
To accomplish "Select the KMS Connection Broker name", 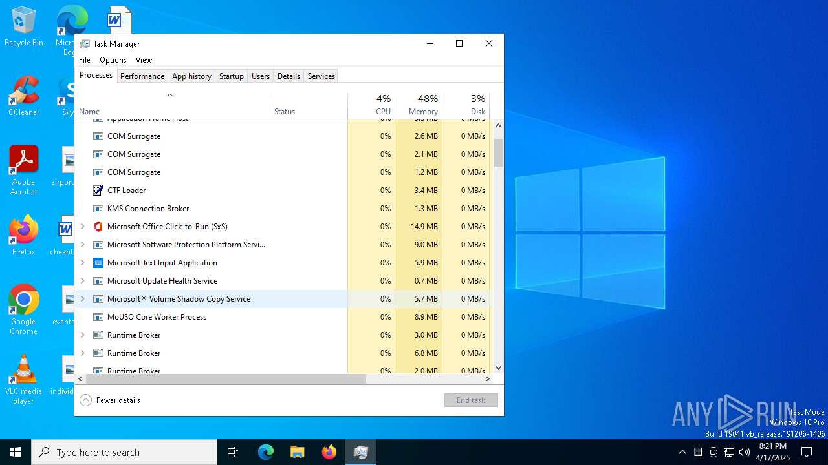I will pyautogui.click(x=148, y=209).
